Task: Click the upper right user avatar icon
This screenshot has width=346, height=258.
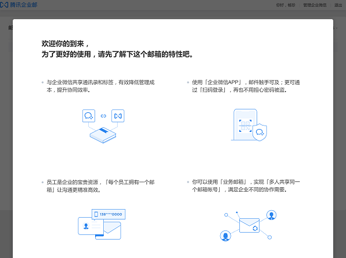Action: pos(272,215)
